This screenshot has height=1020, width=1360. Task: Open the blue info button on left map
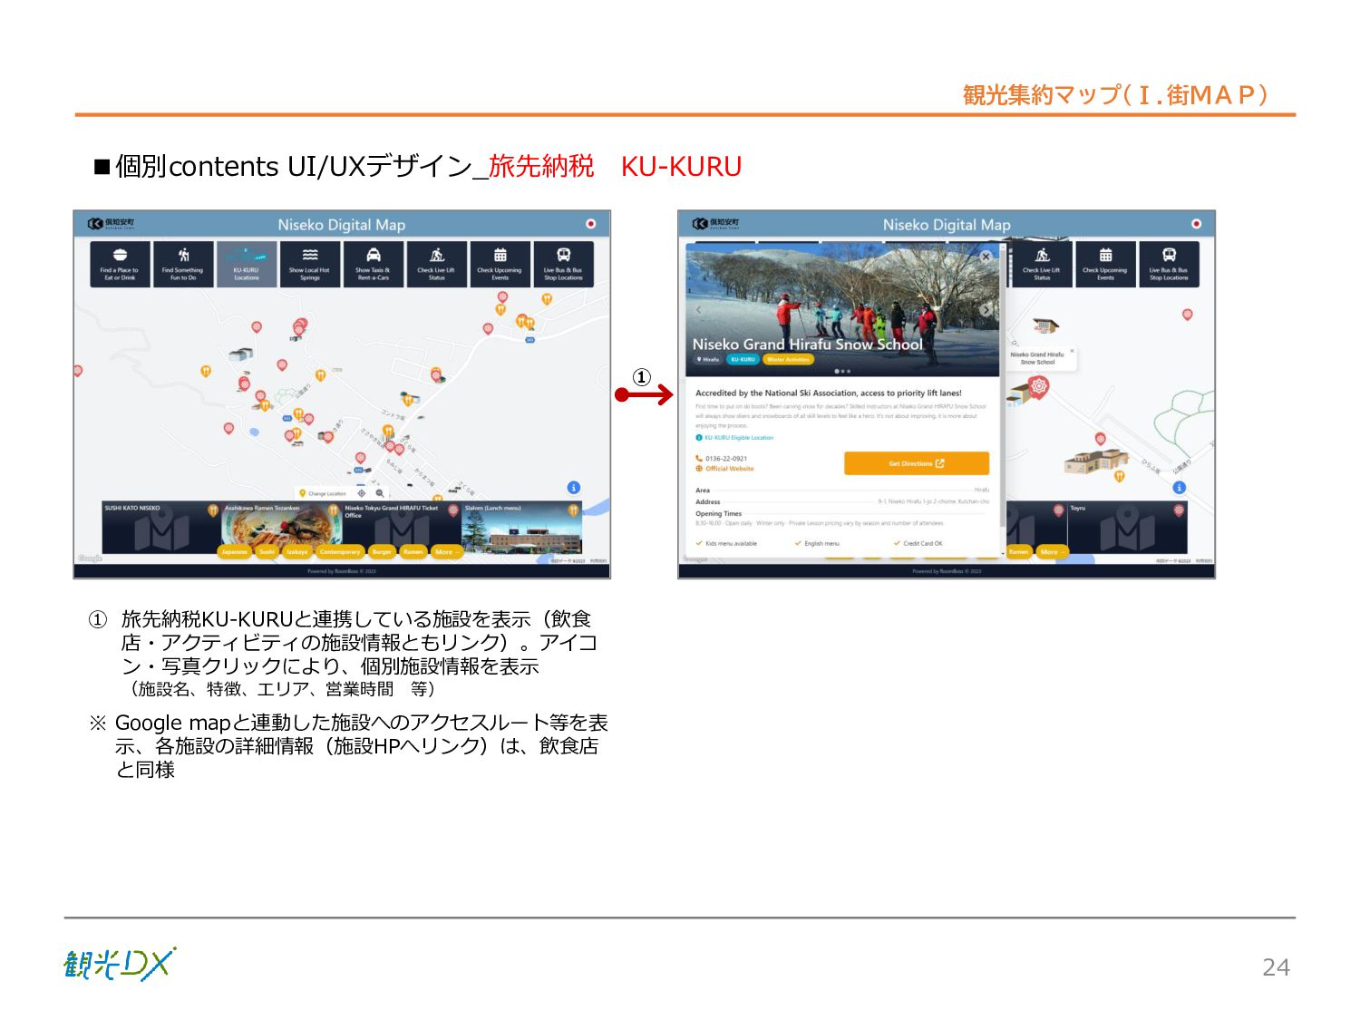(x=574, y=488)
